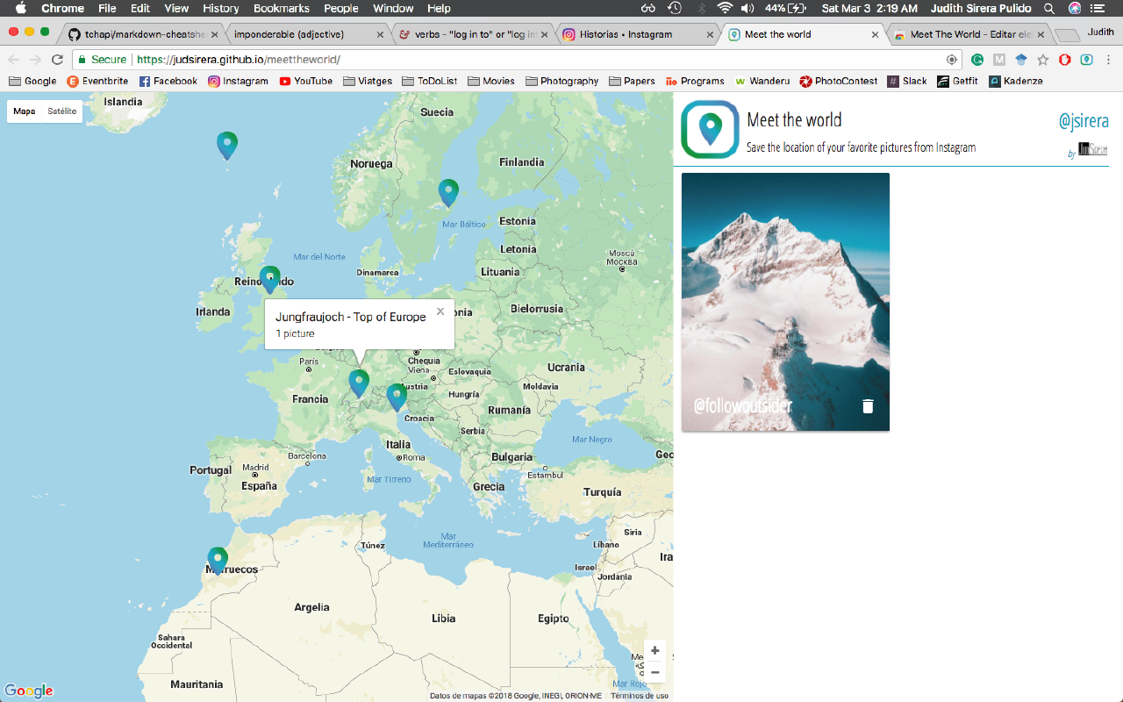
Task: Switch to verbs log in to tab
Action: point(470,34)
